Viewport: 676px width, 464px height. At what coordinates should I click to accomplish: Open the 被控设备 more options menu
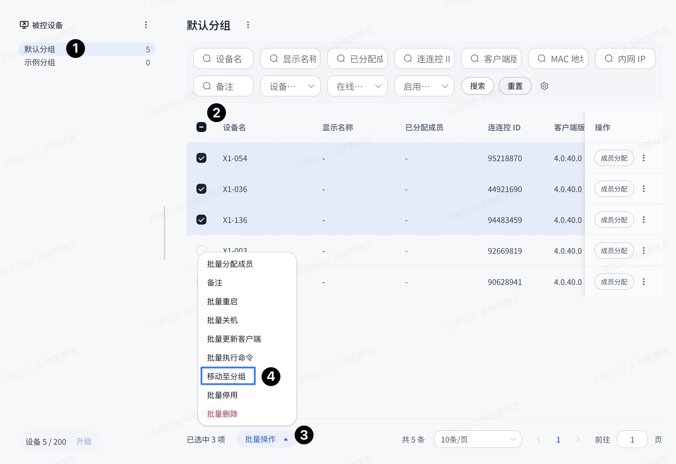(146, 25)
